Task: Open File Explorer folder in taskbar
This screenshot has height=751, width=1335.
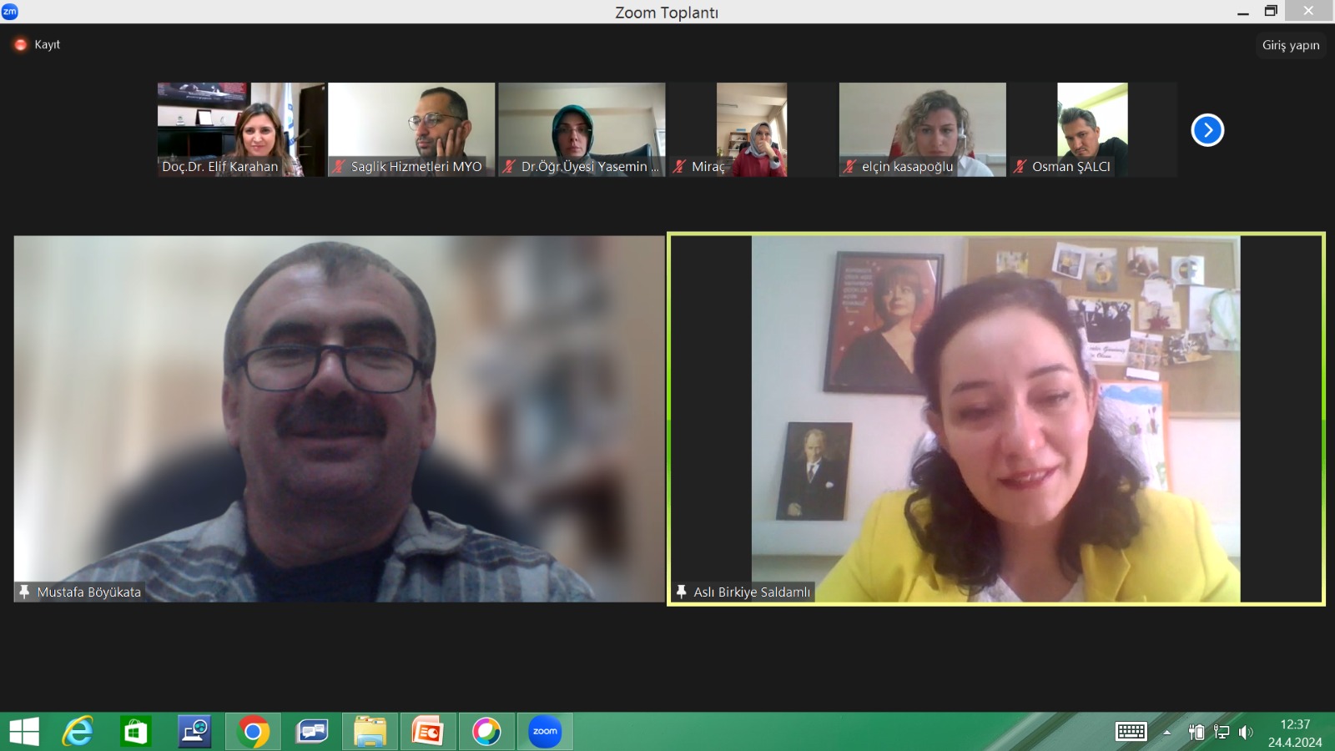Action: point(370,732)
